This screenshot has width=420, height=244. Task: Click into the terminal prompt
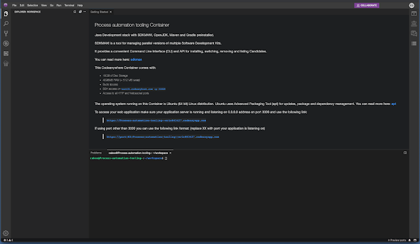(166, 158)
